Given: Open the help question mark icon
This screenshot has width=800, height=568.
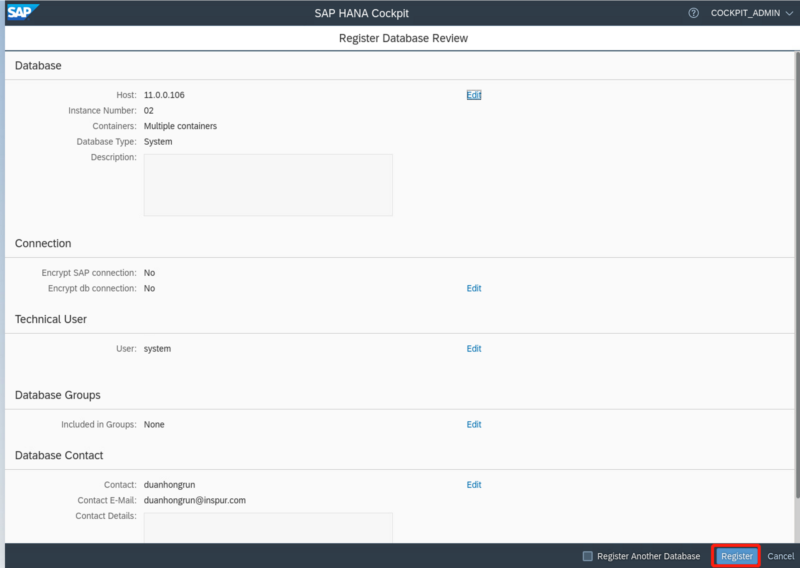Looking at the screenshot, I should pos(693,13).
